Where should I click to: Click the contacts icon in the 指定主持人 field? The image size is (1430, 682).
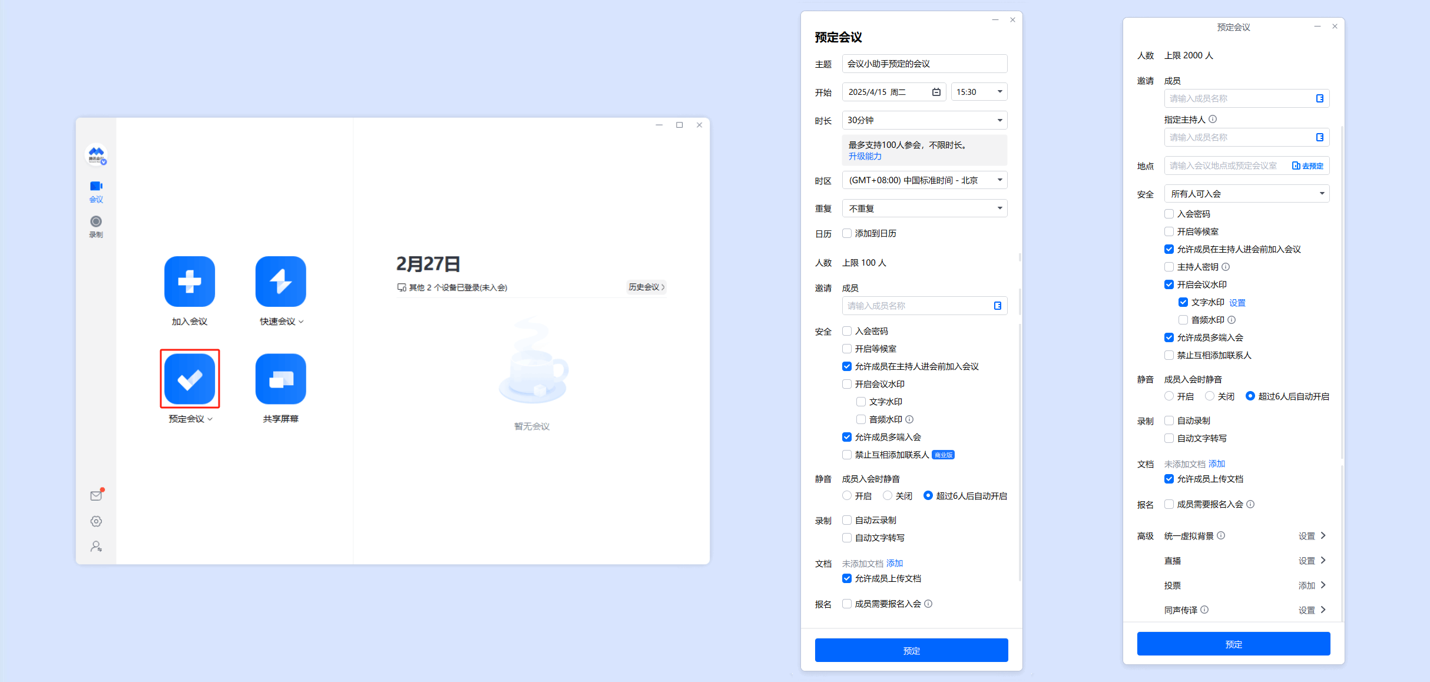click(1320, 137)
